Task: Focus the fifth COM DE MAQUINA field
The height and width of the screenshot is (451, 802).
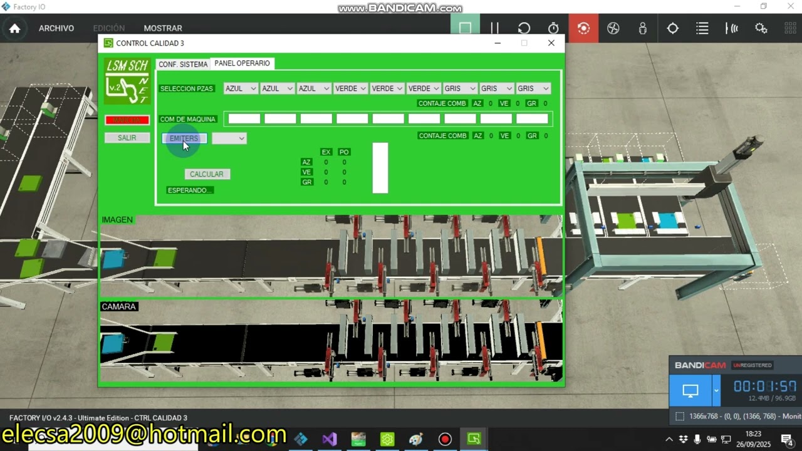Action: [388, 119]
